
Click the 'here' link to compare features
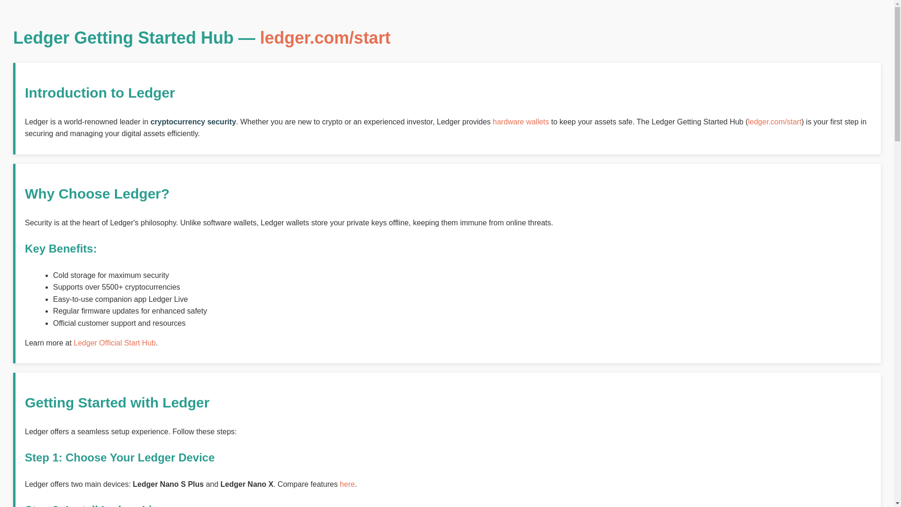click(347, 484)
